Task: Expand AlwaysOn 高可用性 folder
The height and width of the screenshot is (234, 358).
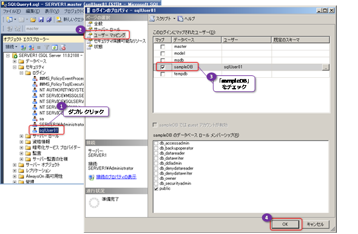Action: 15,176
